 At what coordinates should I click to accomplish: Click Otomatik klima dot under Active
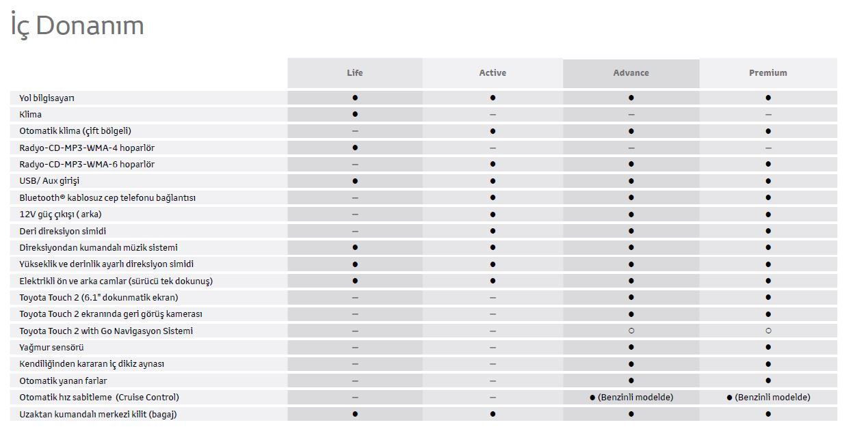[x=492, y=131]
